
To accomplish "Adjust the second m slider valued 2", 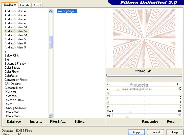I will 144,107.
